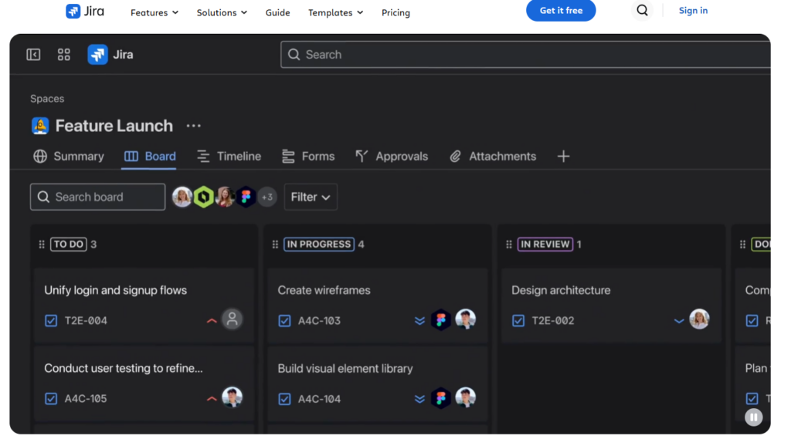Grab the TO DO column drag handle
The image size is (791, 446).
pyautogui.click(x=42, y=245)
